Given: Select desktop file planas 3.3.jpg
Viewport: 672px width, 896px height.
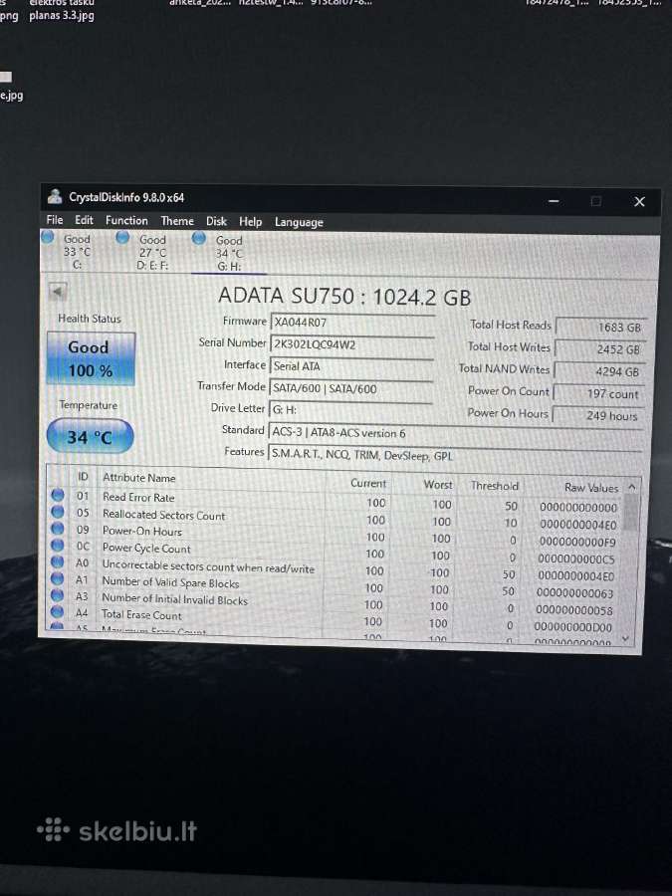Looking at the screenshot, I should 62,15.
